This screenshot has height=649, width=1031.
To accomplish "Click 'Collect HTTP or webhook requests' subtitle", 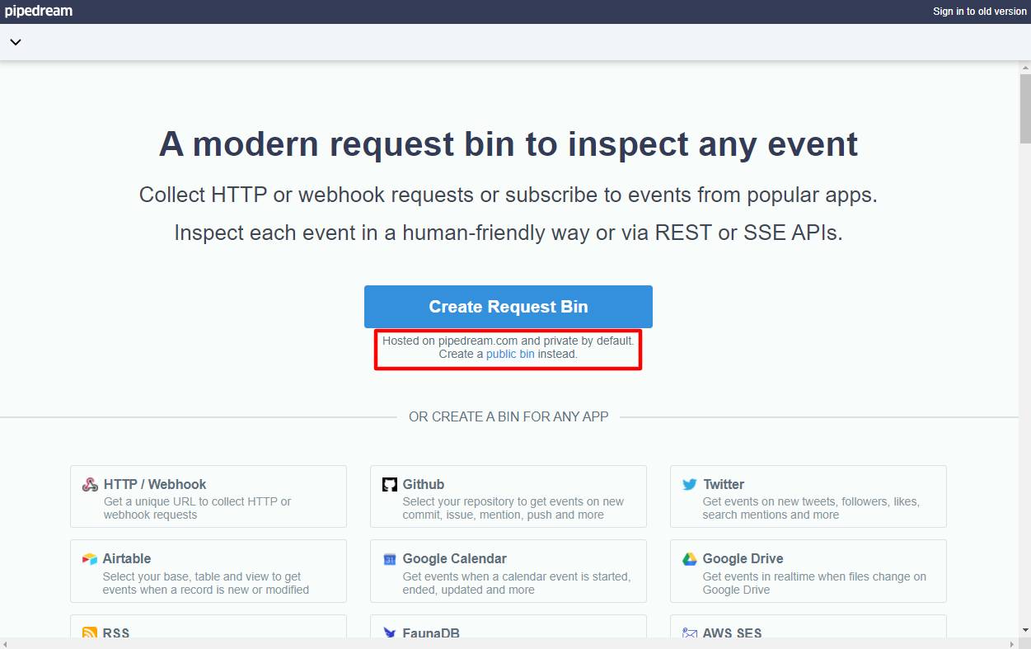I will 508,195.
